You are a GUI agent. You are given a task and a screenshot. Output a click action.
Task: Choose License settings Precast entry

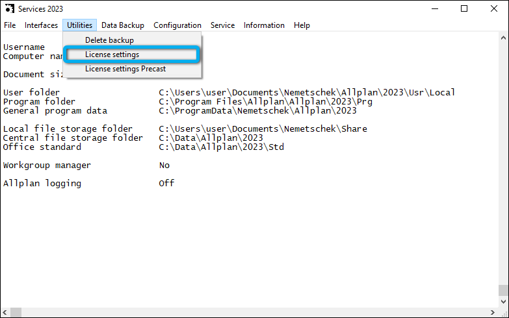(x=133, y=69)
